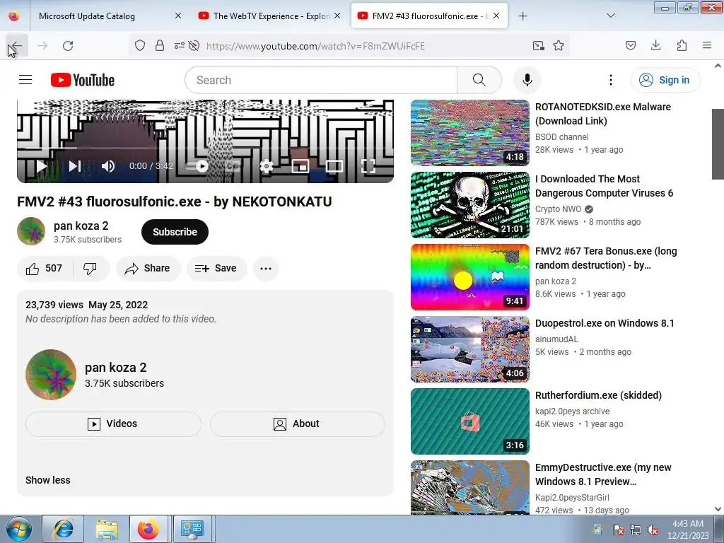Share this video
The width and height of the screenshot is (724, 543).
coord(148,268)
